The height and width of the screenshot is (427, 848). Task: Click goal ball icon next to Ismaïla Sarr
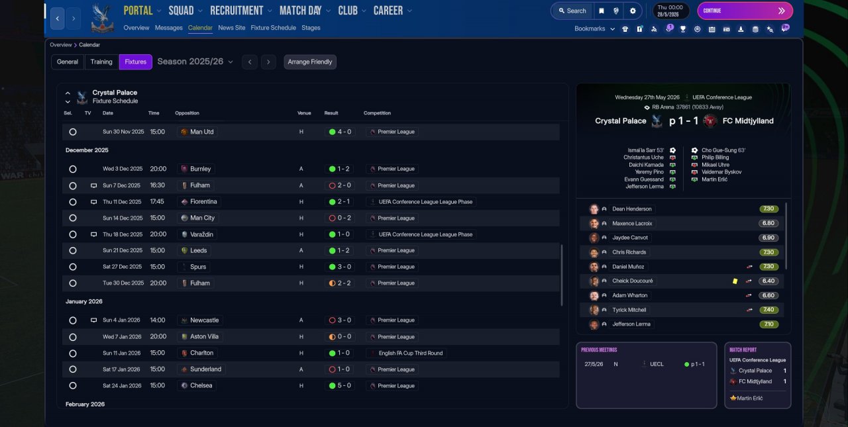(672, 150)
